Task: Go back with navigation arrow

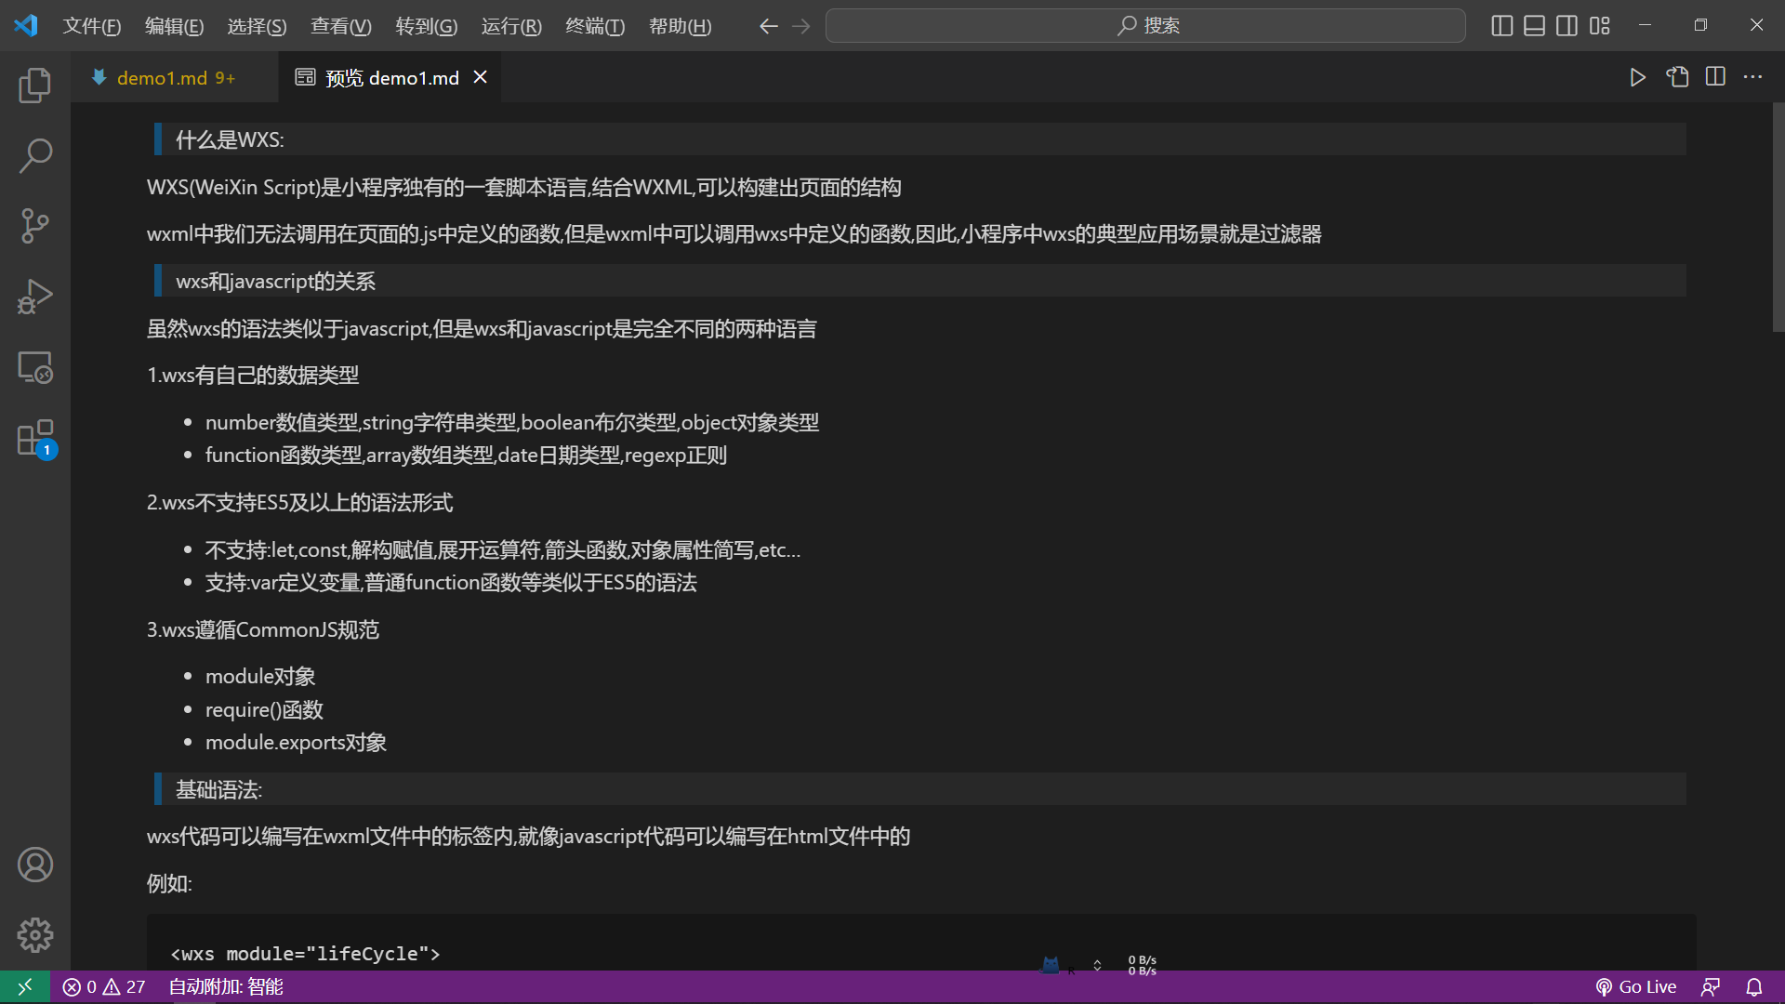Action: coord(768,26)
